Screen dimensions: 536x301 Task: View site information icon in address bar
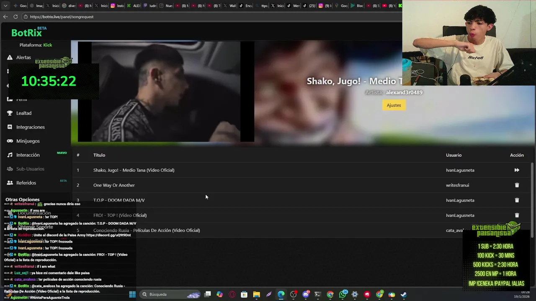(x=26, y=17)
